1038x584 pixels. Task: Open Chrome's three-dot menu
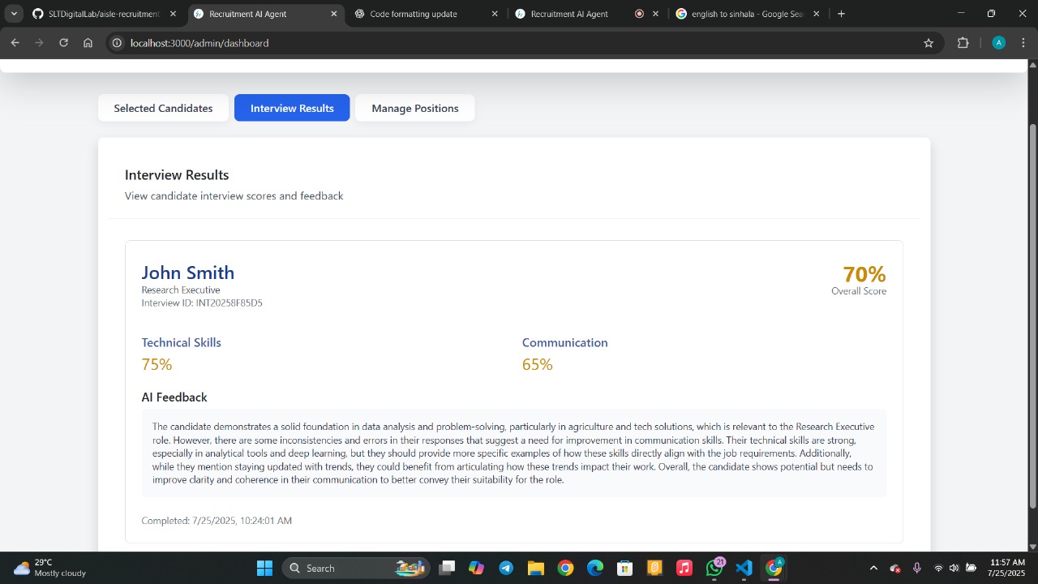[x=1023, y=43]
